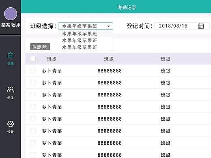Open the 学生 people icon in sidebar
Image resolution: width=211 pixels, height=158 pixels.
click(x=11, y=90)
